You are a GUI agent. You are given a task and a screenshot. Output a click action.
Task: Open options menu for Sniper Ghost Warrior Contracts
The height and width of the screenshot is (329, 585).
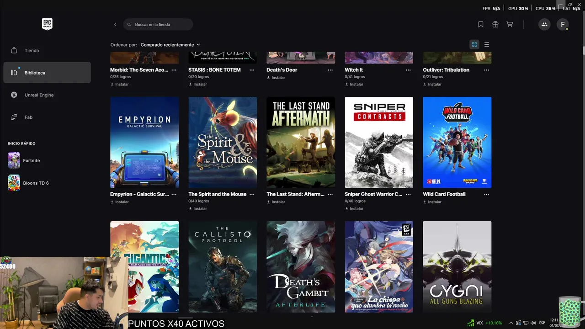point(408,194)
